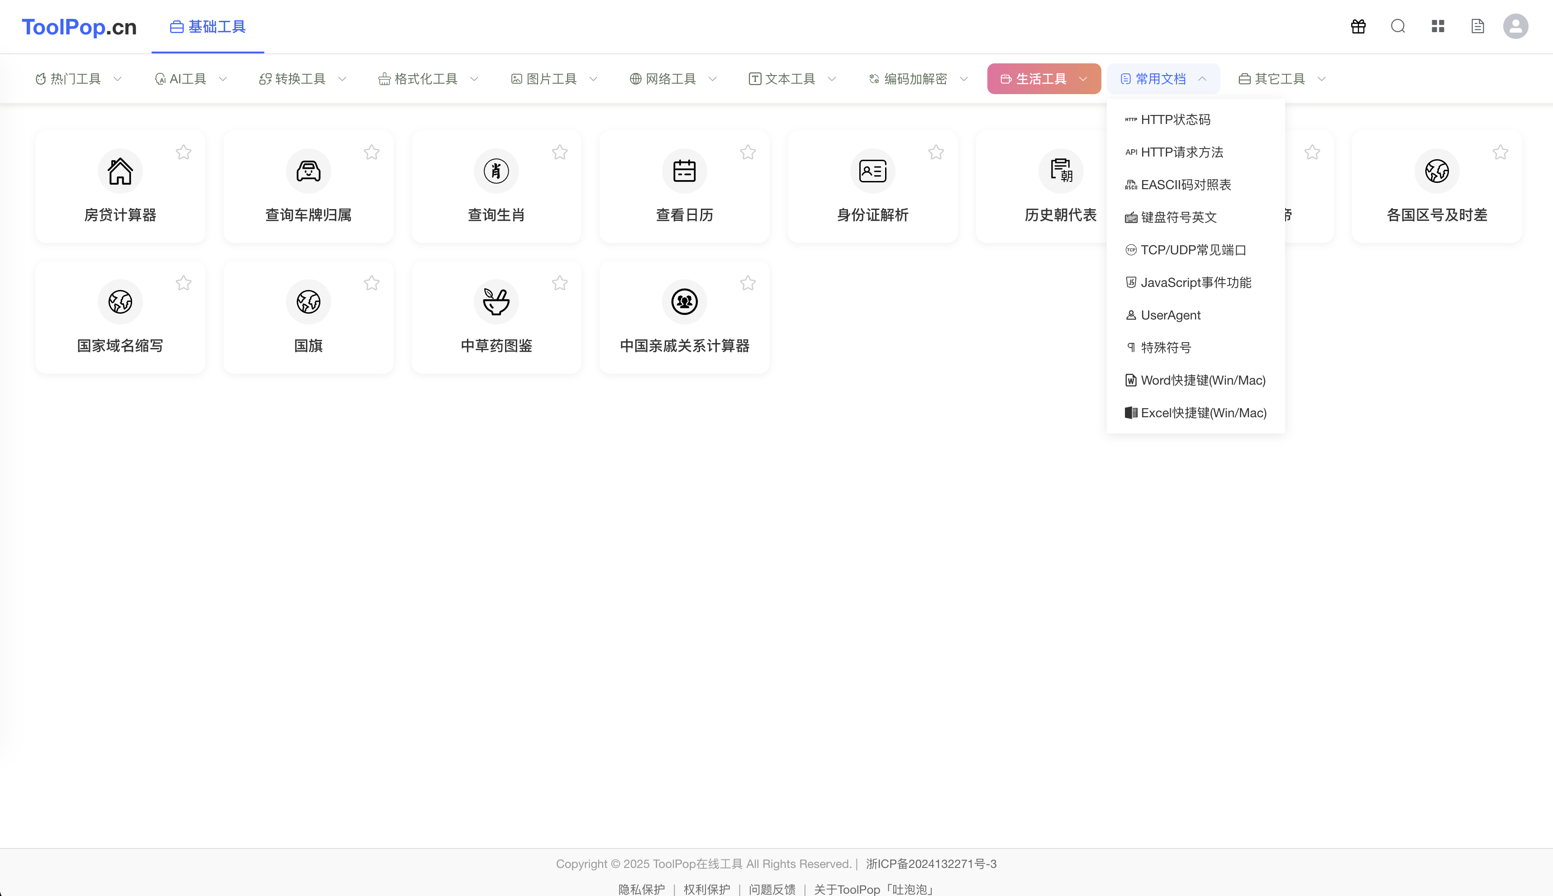Star the 国旗 tool card
The image size is (1553, 896).
tap(372, 282)
